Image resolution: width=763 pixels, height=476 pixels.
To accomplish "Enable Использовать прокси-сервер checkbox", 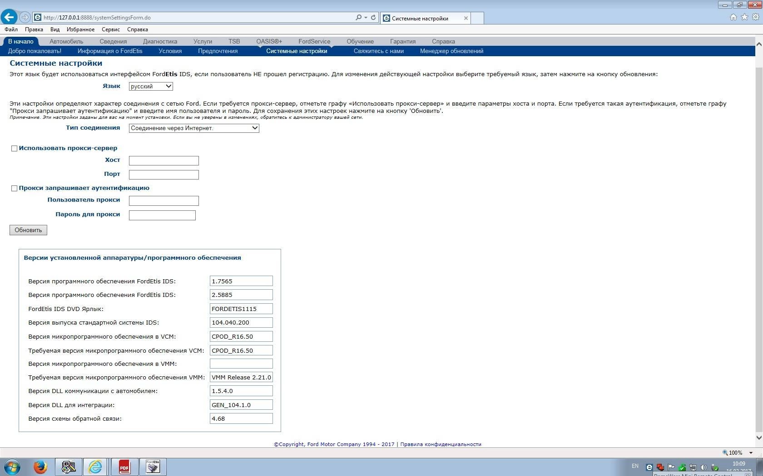I will tap(14, 148).
